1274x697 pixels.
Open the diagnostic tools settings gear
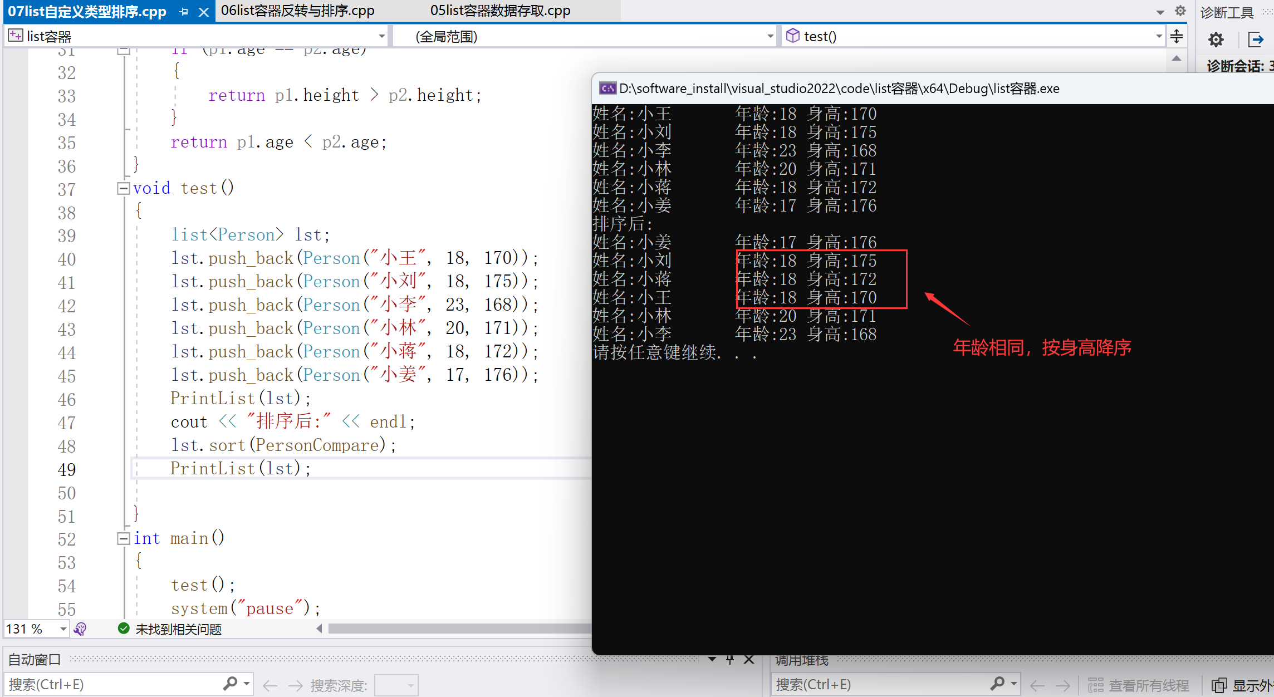[x=1216, y=39]
